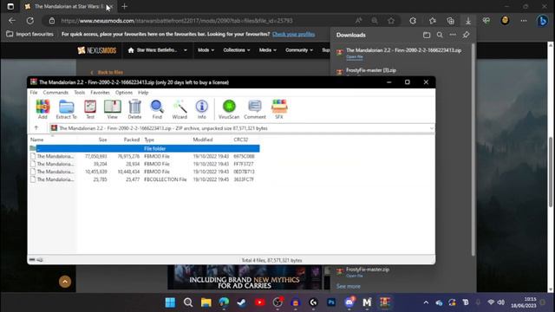Screen dimensions: 555x312
Task: Select the 10,455,639 byte FBMOD file
Action: coord(145,172)
